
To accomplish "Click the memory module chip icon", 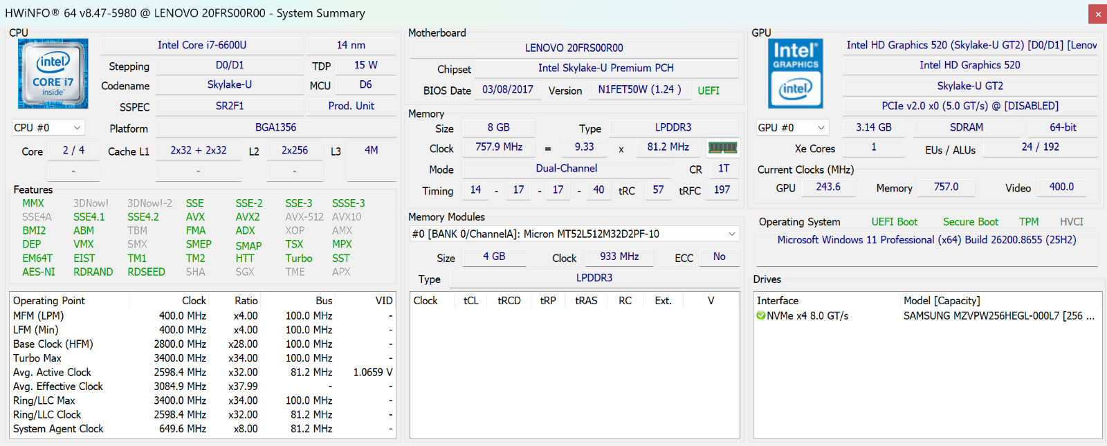I will (722, 147).
